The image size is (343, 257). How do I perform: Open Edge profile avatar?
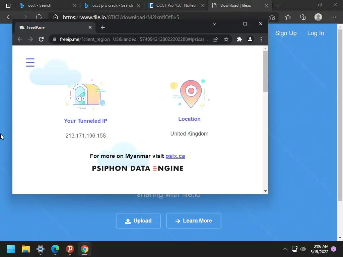pos(318,17)
